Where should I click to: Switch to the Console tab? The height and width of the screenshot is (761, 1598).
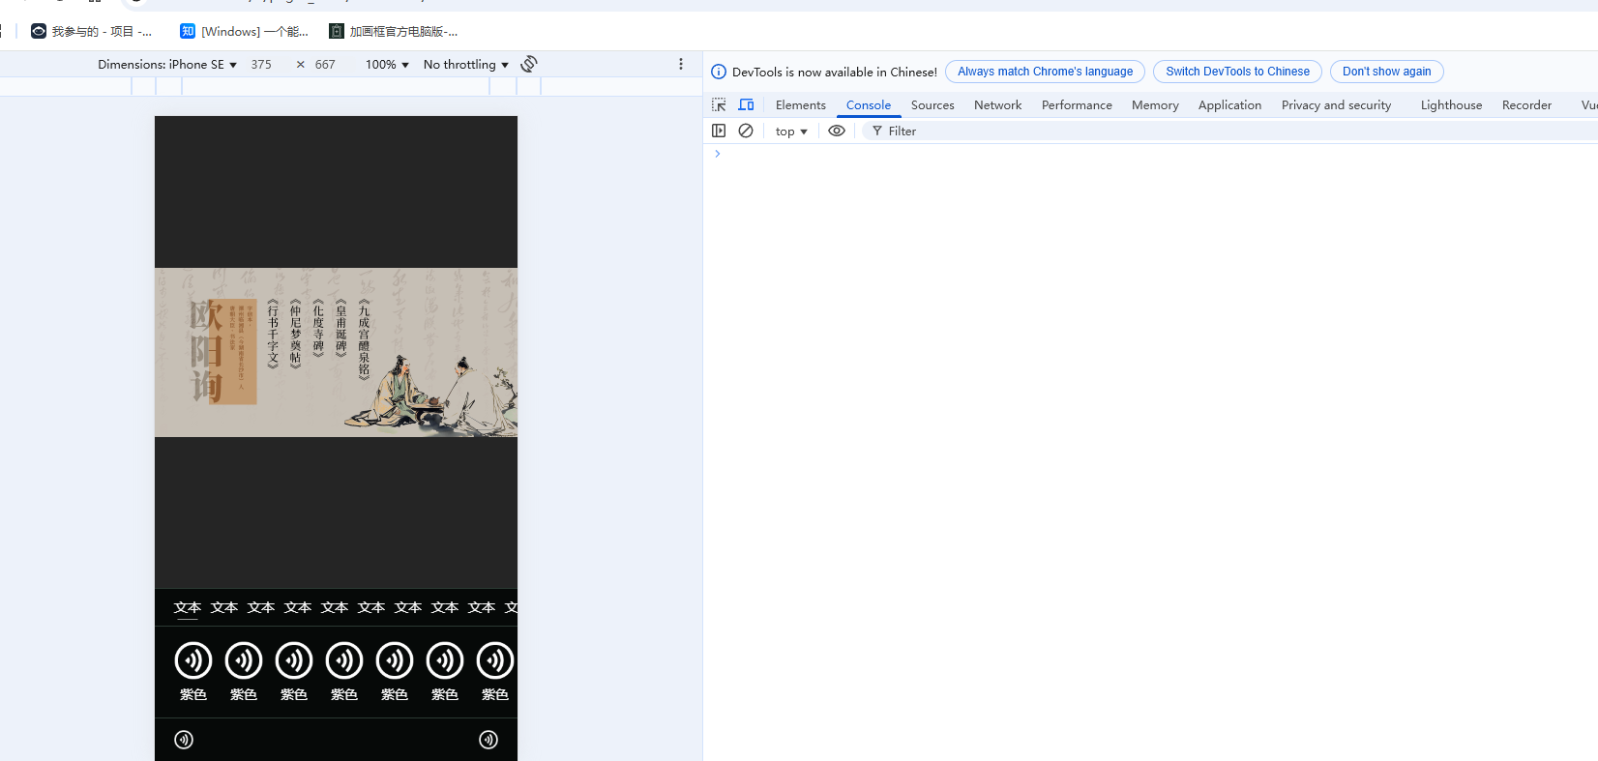(x=869, y=105)
